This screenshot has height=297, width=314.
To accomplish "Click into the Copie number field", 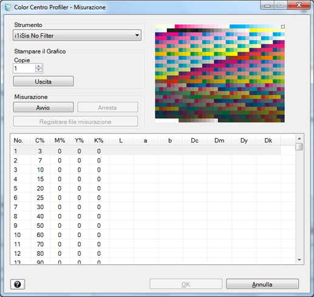I will click(24, 68).
